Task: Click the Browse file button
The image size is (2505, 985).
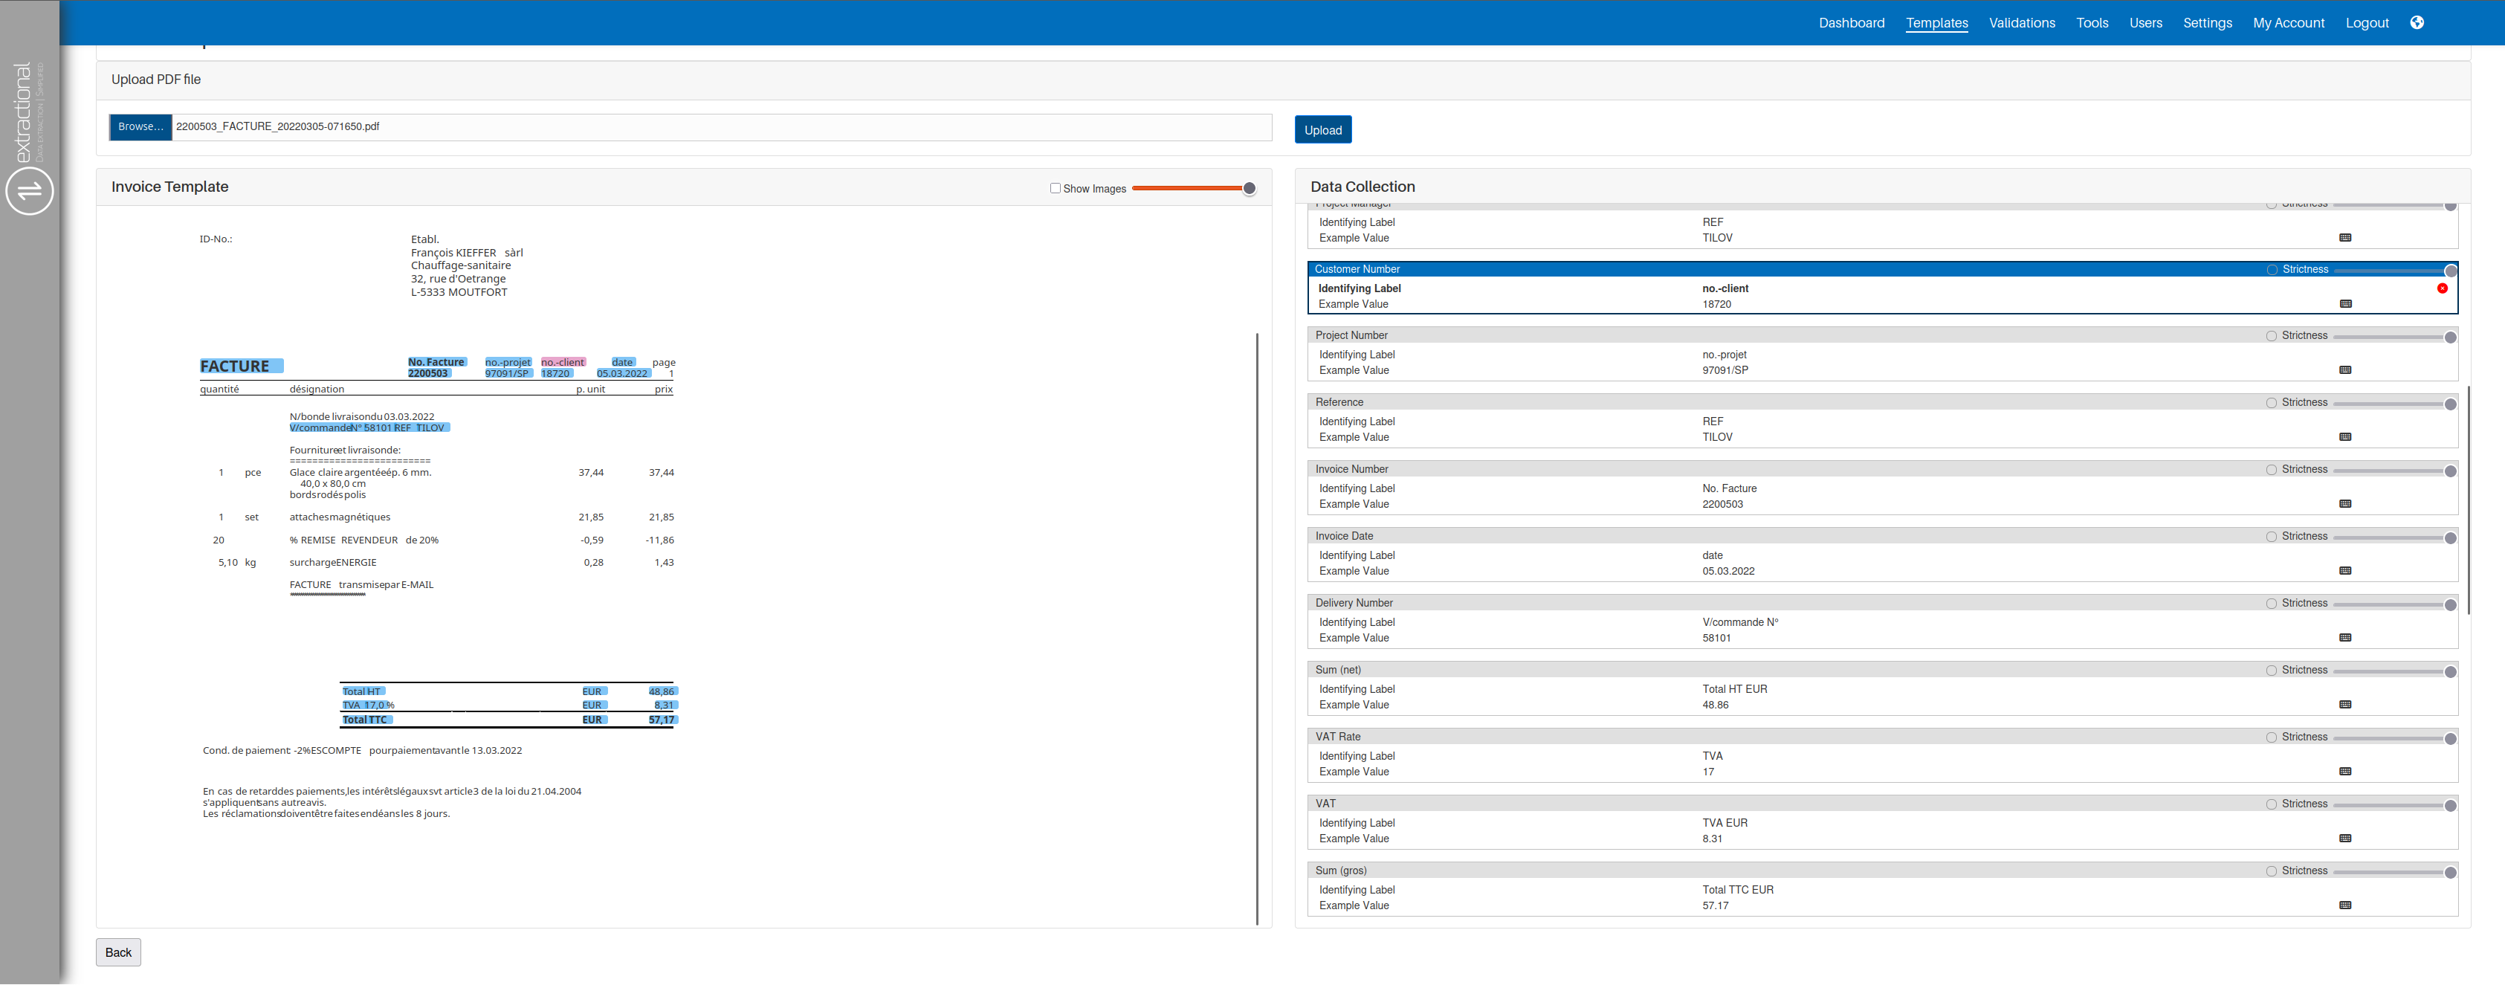Action: (141, 127)
